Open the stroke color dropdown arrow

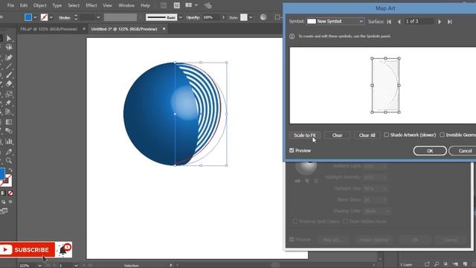point(51,17)
